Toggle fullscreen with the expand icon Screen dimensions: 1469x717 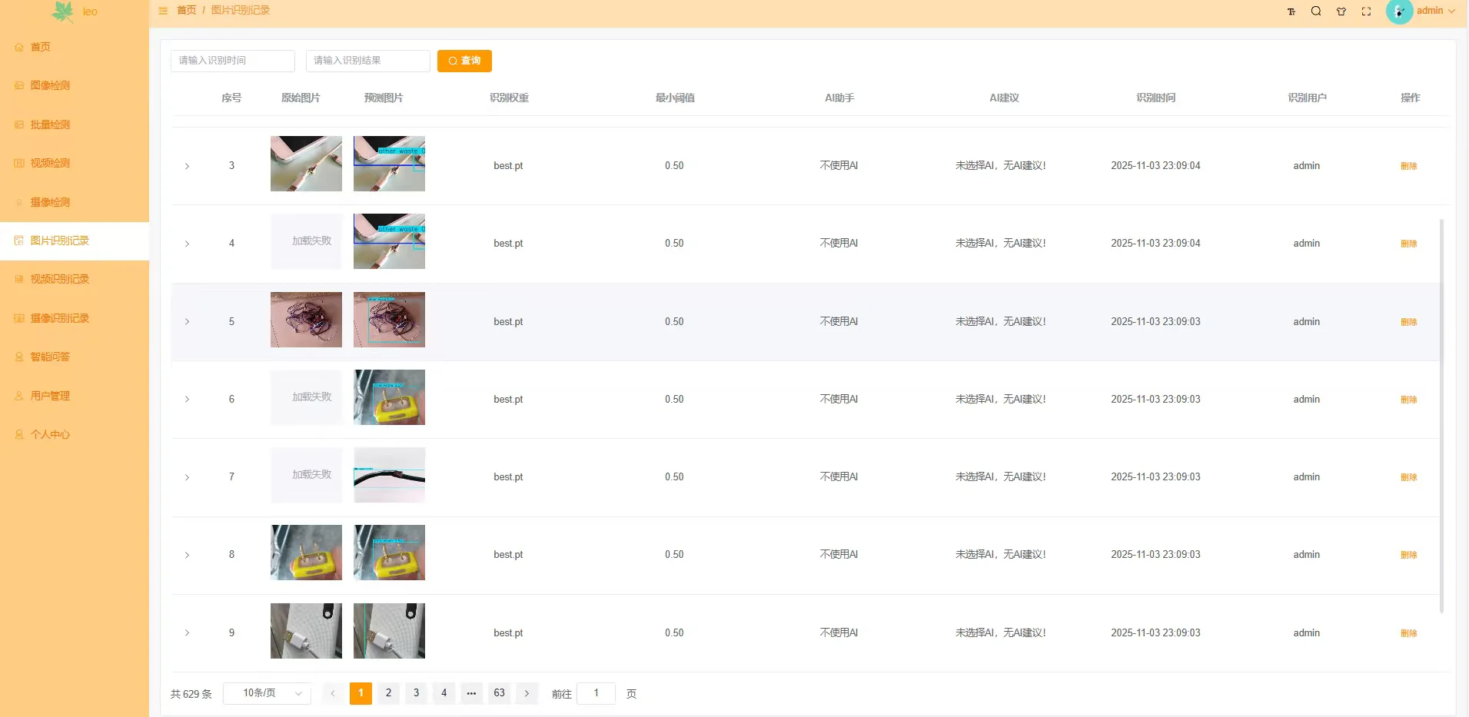(x=1366, y=11)
